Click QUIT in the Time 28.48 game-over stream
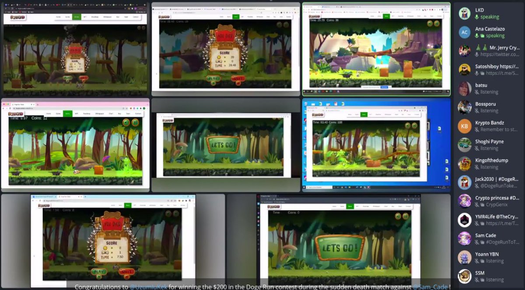Image resolution: width=525 pixels, height=290 pixels. 238,79
